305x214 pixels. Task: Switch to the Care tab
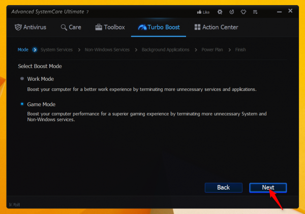point(71,27)
